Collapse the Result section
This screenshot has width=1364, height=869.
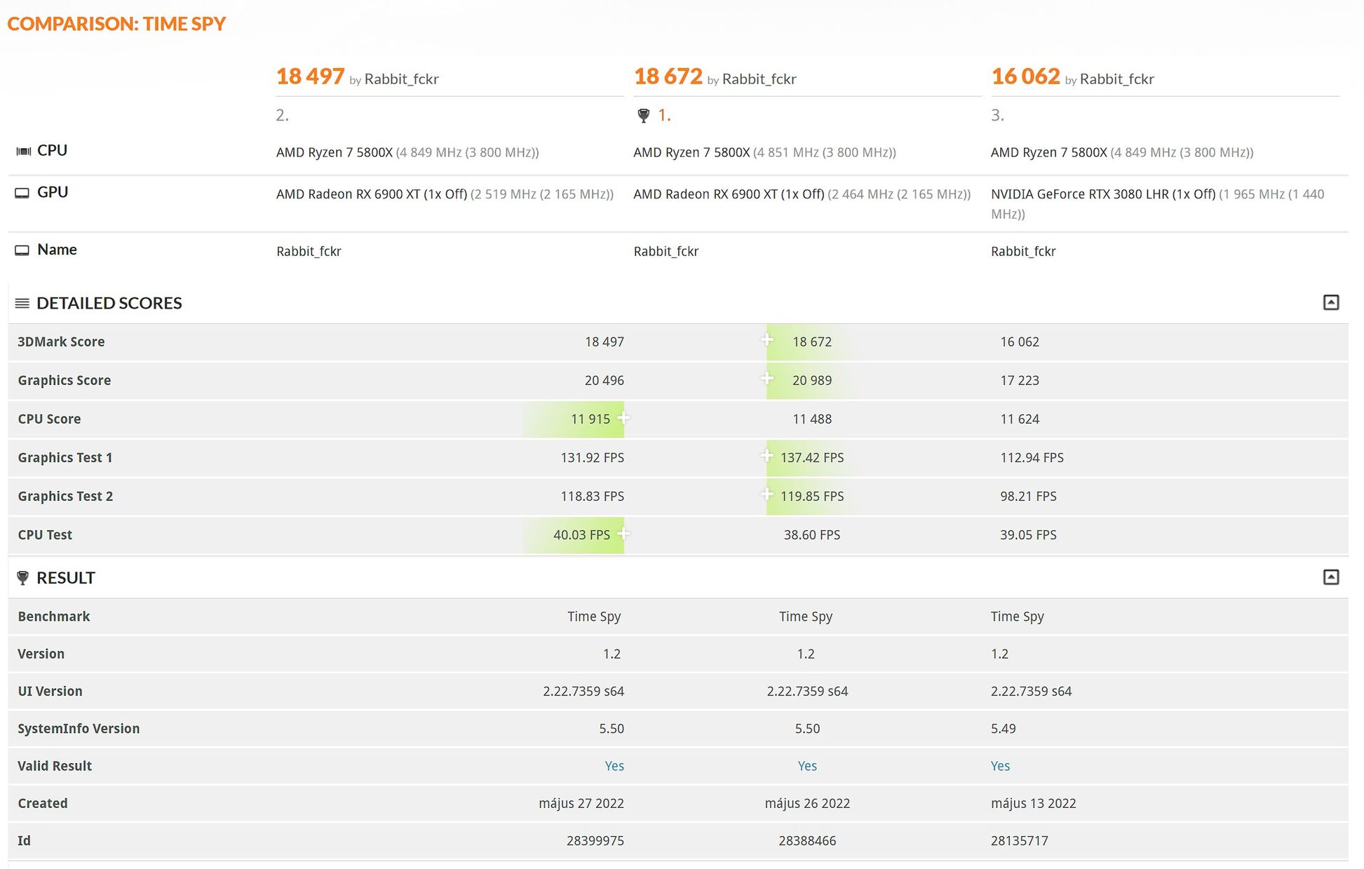point(1330,577)
